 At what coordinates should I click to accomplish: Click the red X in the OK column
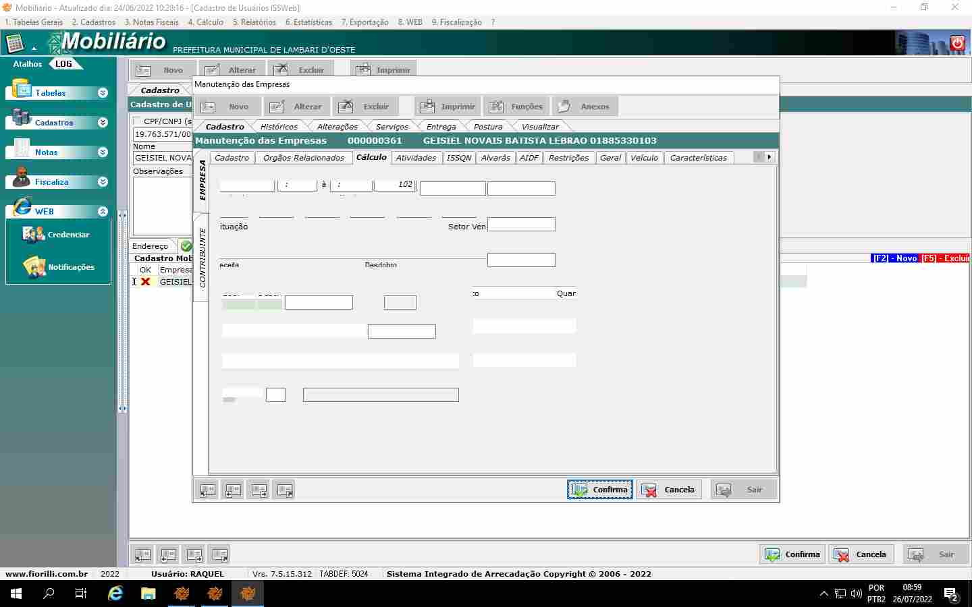(145, 282)
